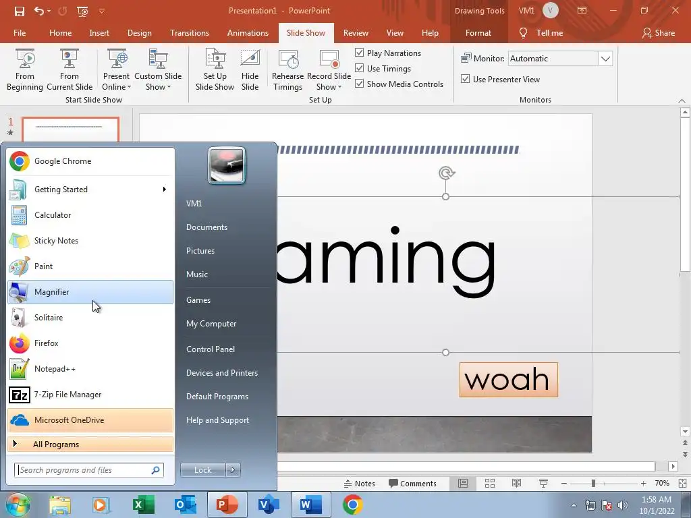Screen dimensions: 691x518
Task: Start Rehearse Timings
Action: pyautogui.click(x=287, y=70)
